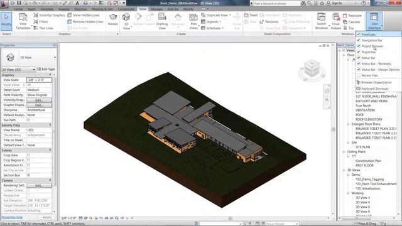Toggle the Section Box checkbox
The image size is (402, 226).
(28, 175)
